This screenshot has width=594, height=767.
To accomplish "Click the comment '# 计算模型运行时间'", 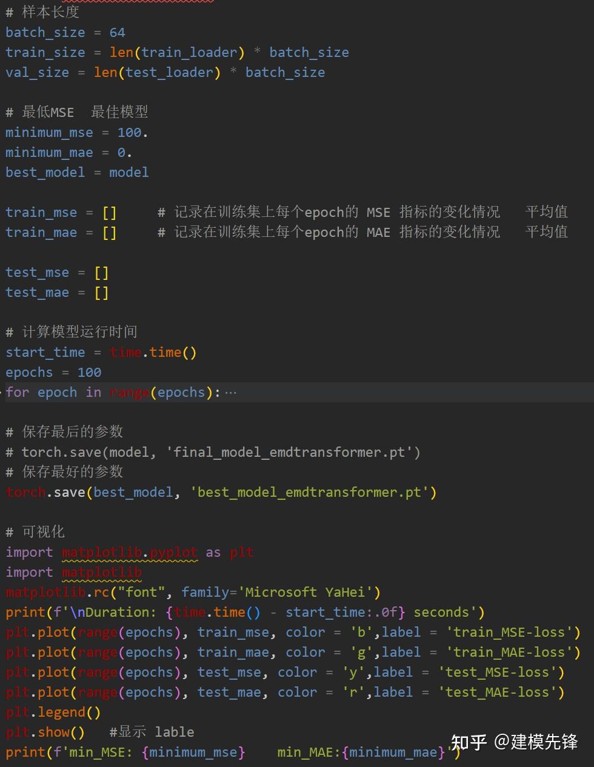I will pyautogui.click(x=72, y=332).
